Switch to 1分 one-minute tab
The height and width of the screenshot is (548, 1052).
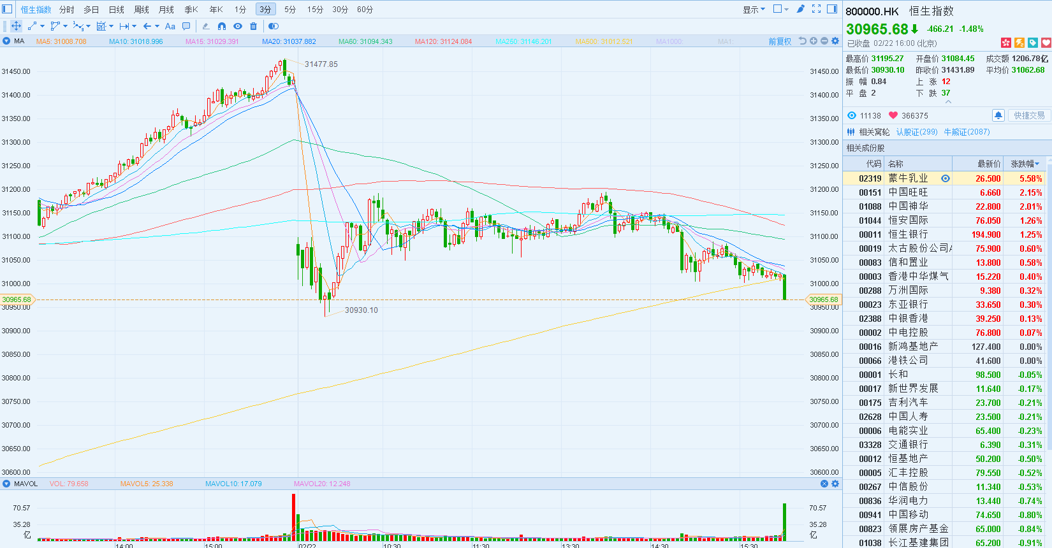pyautogui.click(x=240, y=10)
